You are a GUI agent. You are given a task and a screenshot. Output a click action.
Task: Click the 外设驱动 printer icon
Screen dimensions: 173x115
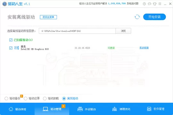(x=80, y=109)
